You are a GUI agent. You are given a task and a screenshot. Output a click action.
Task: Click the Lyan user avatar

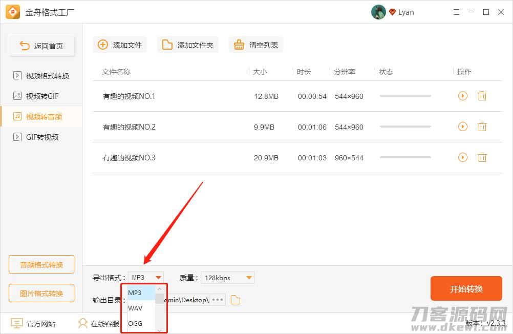(378, 12)
